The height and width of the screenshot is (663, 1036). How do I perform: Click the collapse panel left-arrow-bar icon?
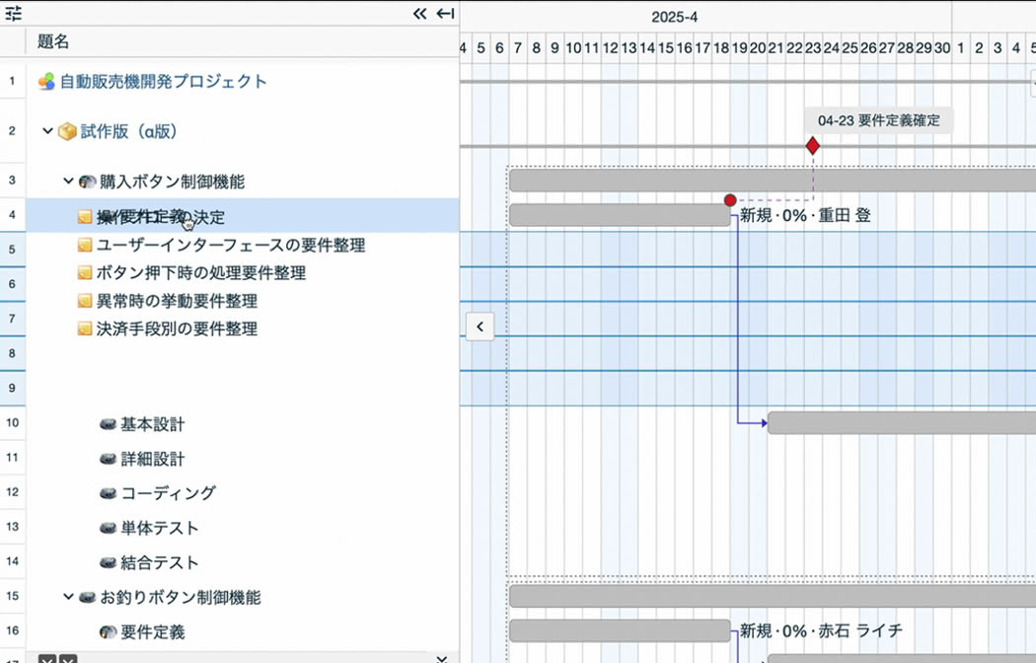tap(446, 13)
